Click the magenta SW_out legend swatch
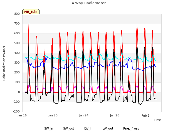Screen dimensions: 178x134 point(59,129)
